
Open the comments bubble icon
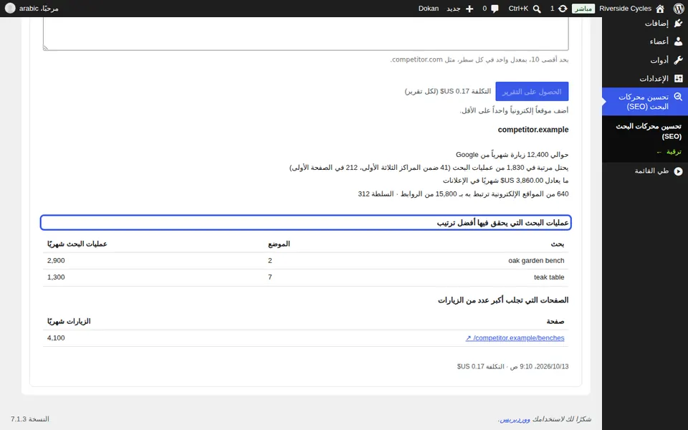point(495,9)
